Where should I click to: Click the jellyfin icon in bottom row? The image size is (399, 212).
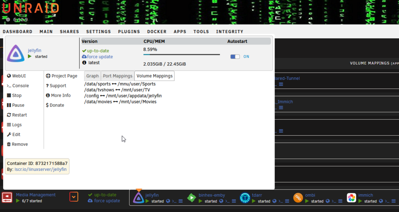138,198
